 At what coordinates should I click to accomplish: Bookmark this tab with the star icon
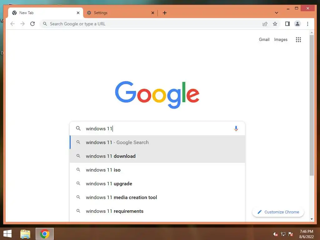[275, 24]
